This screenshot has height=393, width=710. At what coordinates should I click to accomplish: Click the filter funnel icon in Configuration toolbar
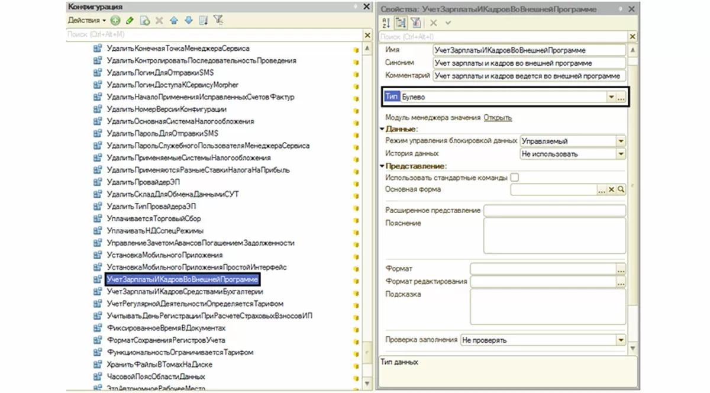pyautogui.click(x=218, y=20)
